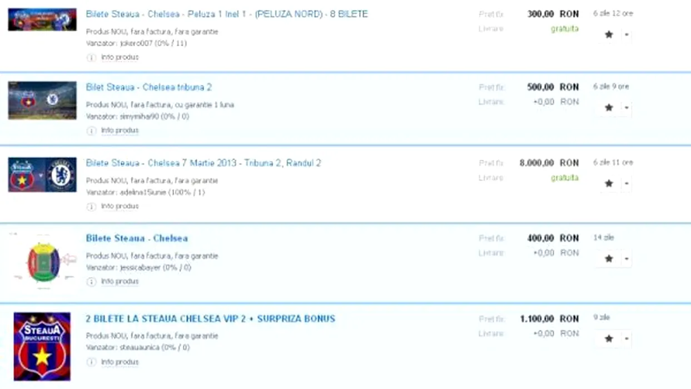Click Info produs under jessicabayer listing
This screenshot has height=389, width=691.
120,282
